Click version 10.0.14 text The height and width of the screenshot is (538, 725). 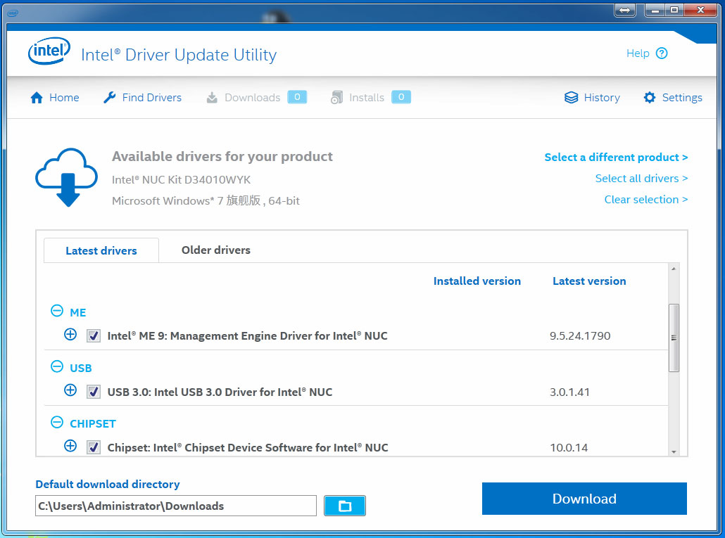(569, 447)
